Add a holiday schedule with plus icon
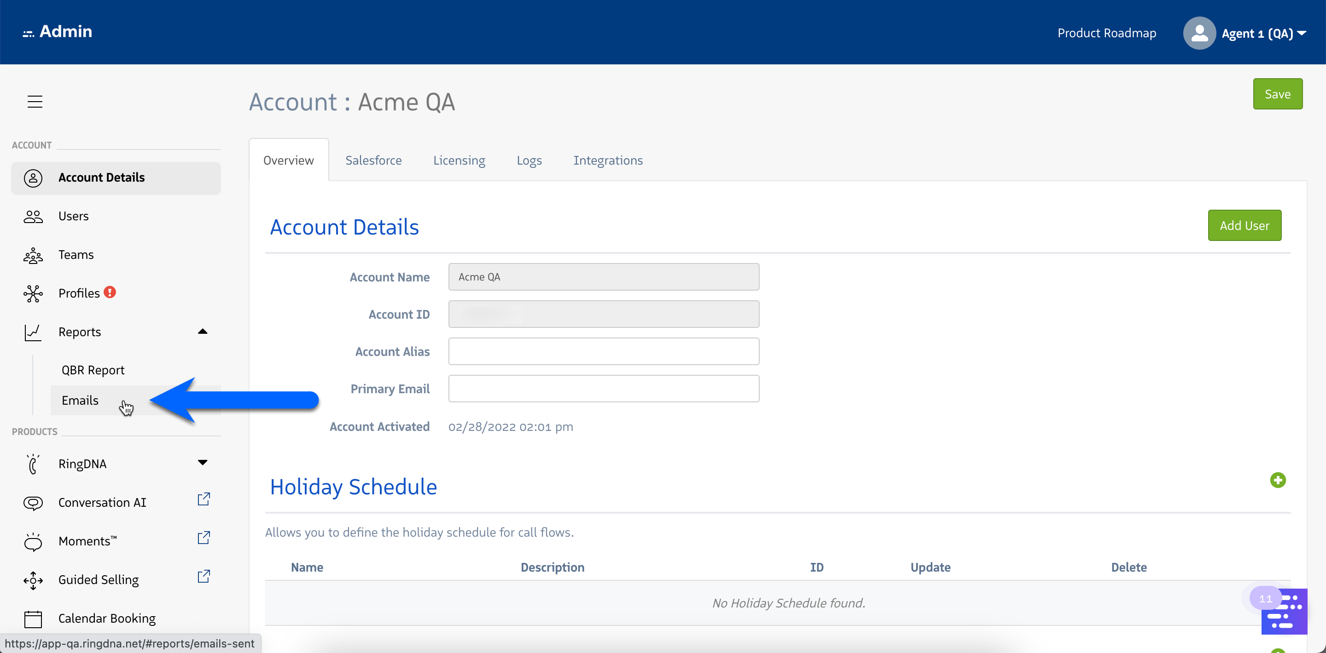 click(1277, 480)
